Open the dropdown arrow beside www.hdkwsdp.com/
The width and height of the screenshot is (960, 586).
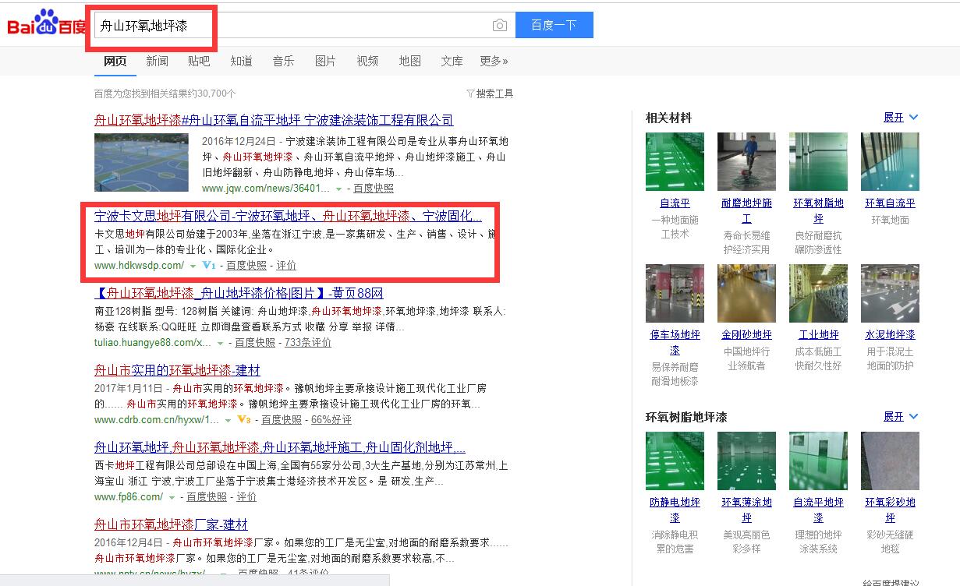[193, 266]
